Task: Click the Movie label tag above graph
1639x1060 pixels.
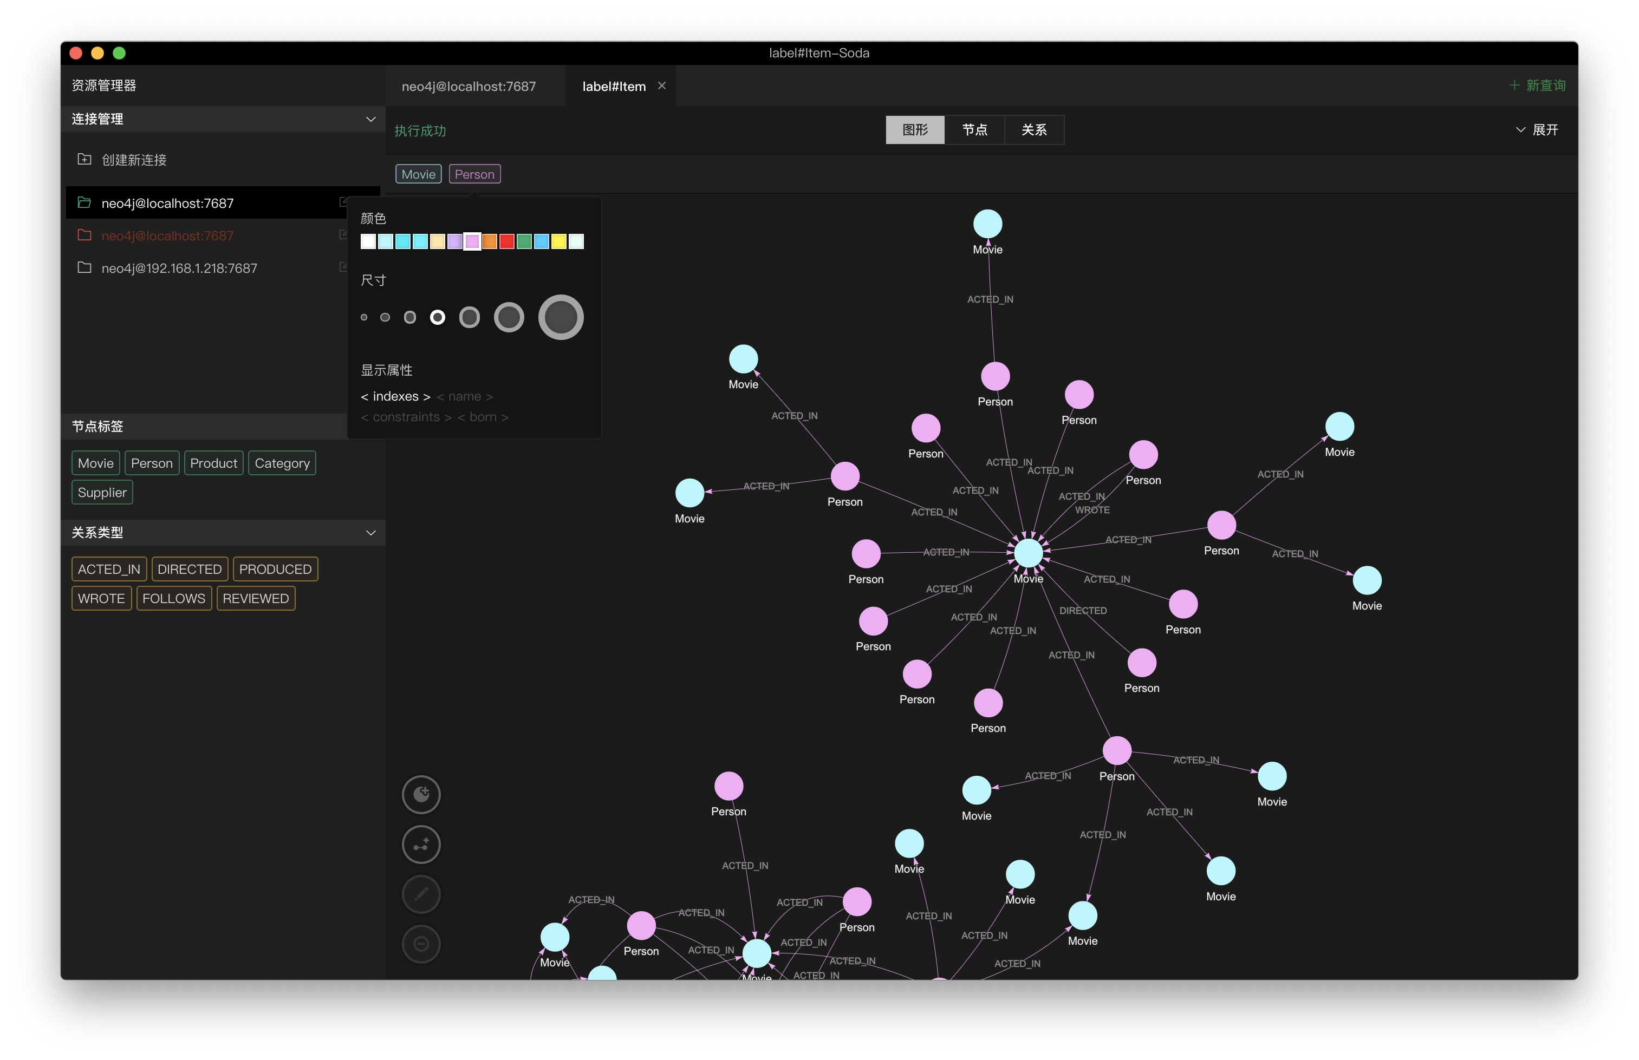Action: pyautogui.click(x=418, y=174)
